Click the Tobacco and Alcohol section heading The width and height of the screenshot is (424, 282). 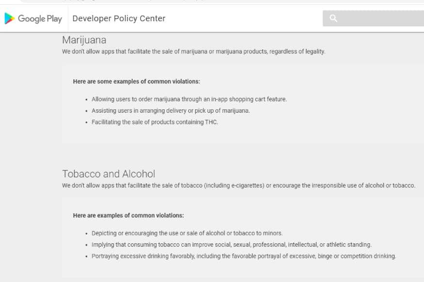tap(109, 174)
